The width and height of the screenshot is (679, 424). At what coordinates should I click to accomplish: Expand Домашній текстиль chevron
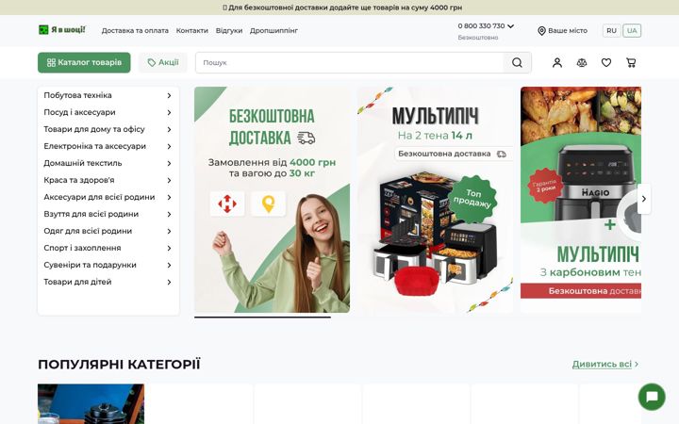169,163
